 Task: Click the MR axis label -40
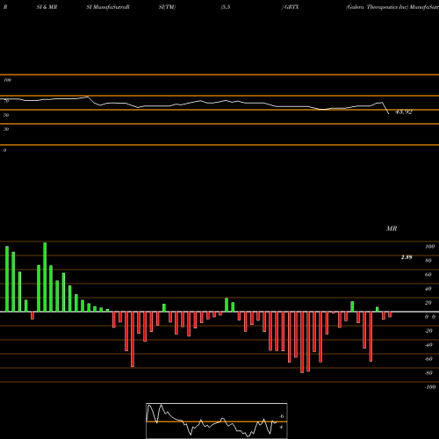pos(428,345)
